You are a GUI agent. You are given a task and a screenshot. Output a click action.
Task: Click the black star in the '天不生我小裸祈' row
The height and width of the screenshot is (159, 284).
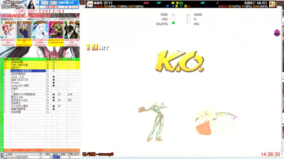[x=54, y=106]
